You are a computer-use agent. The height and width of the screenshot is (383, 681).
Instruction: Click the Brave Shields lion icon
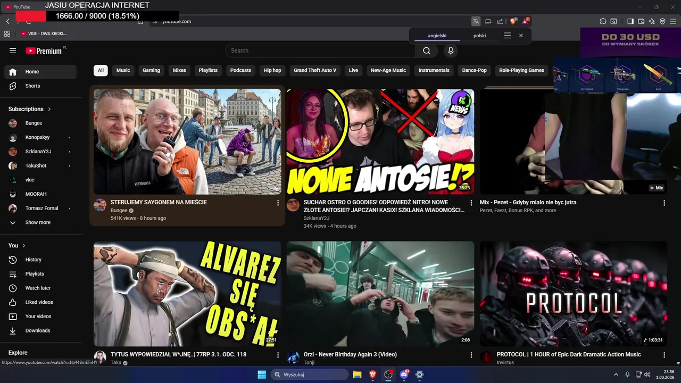pyautogui.click(x=513, y=21)
